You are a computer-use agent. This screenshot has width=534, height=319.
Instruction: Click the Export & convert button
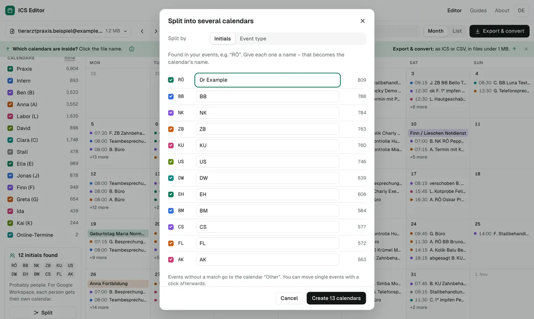point(499,31)
